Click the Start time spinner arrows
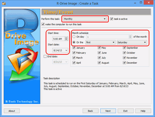The image size is (155, 117). pos(66,39)
